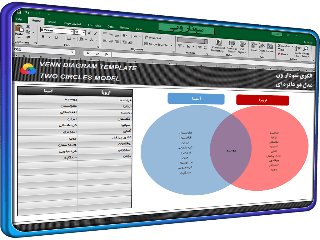Click the Insert Function fx icon

point(106,54)
